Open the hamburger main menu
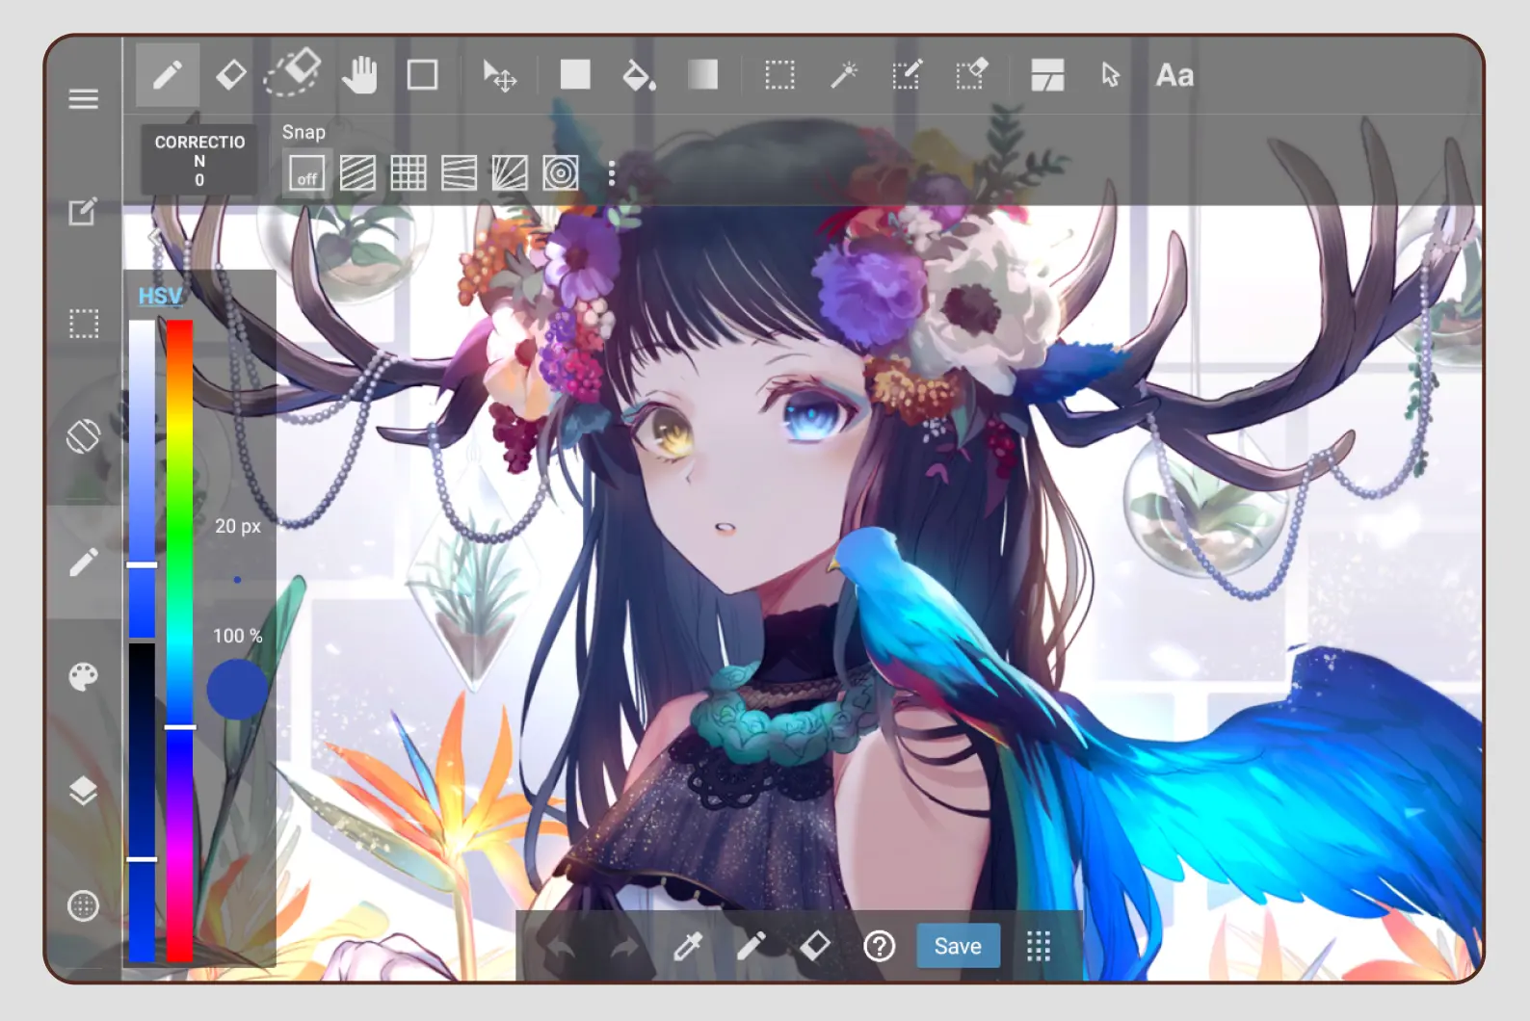The height and width of the screenshot is (1021, 1530). click(84, 98)
